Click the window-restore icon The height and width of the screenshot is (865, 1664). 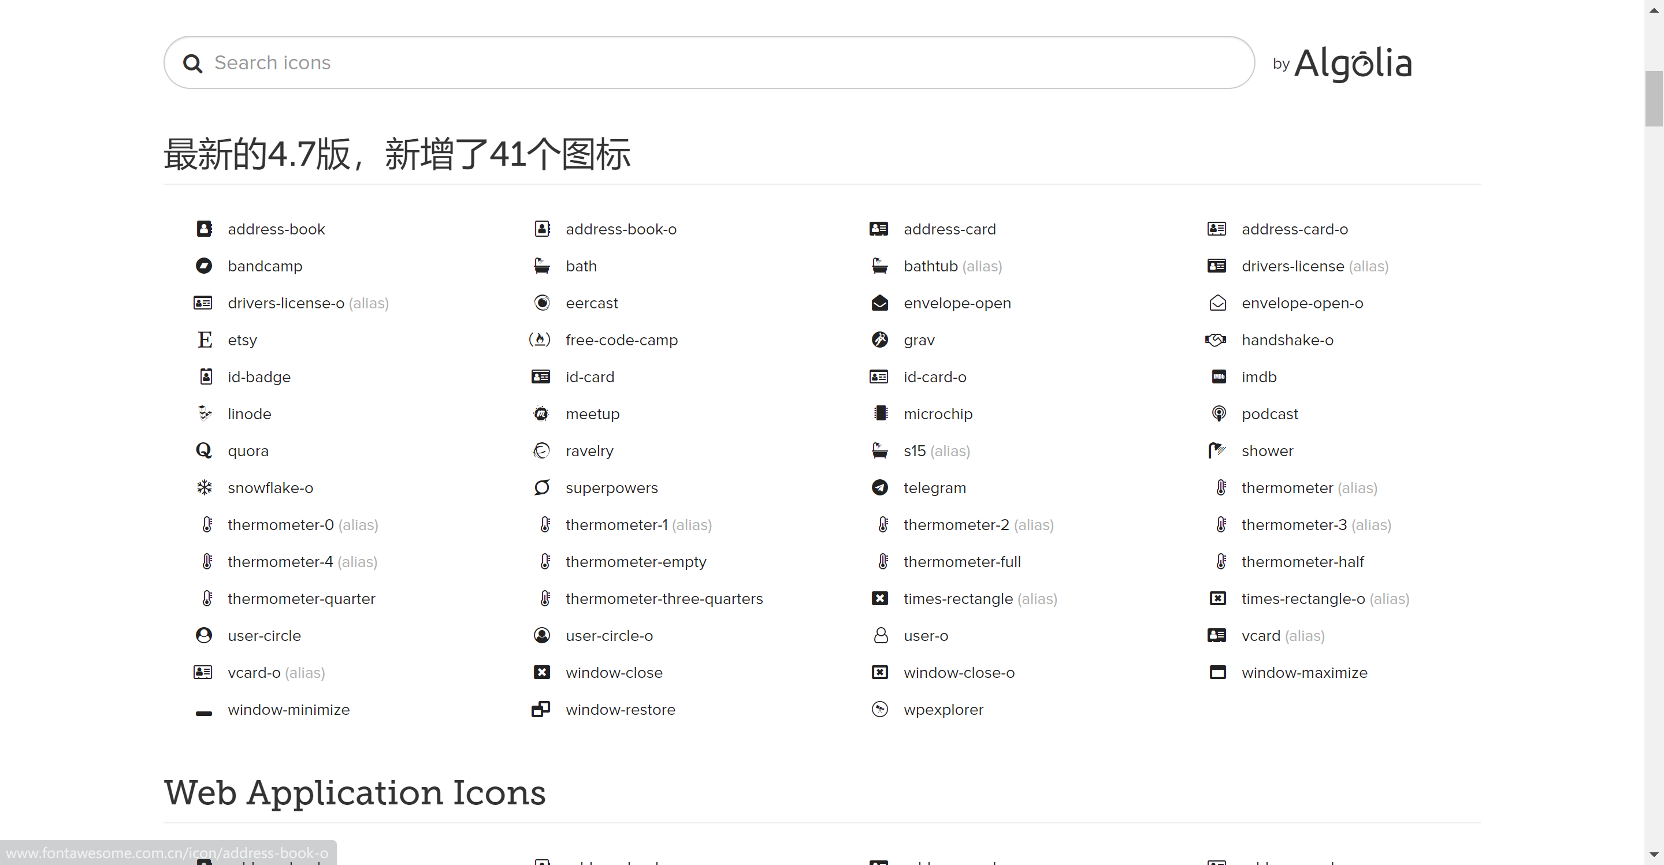tap(541, 709)
